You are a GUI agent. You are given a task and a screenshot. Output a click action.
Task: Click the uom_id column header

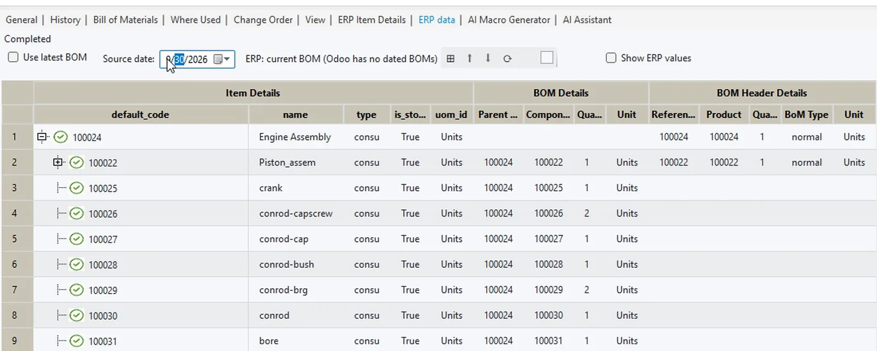click(x=451, y=114)
